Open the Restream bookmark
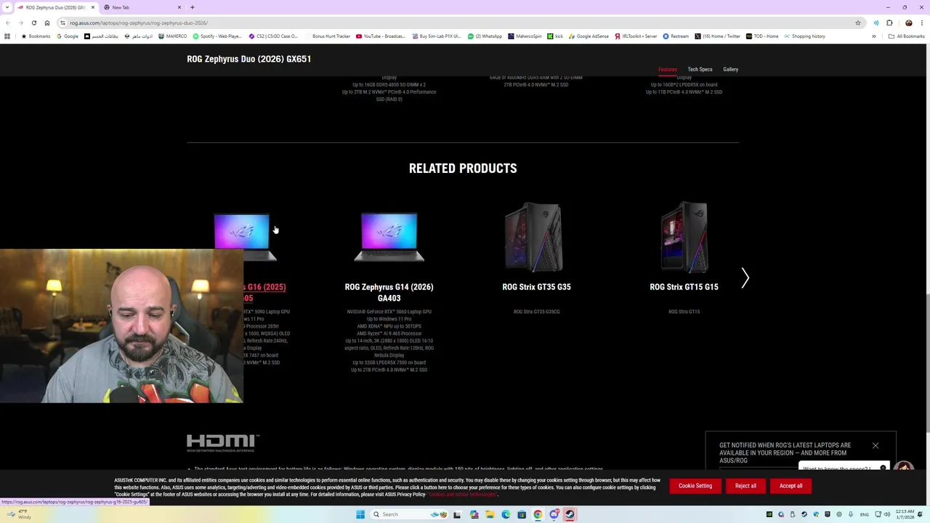930x523 pixels. pyautogui.click(x=676, y=36)
